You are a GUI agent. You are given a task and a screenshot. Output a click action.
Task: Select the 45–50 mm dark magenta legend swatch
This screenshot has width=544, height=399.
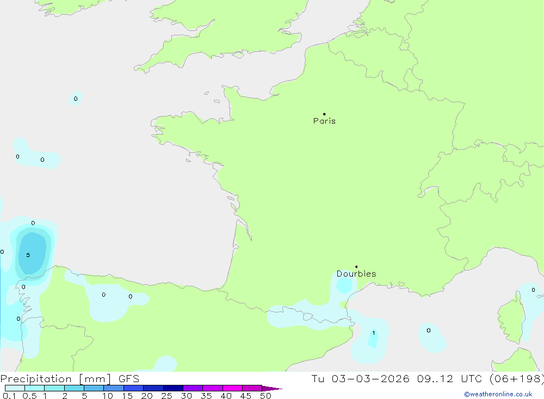pos(252,388)
